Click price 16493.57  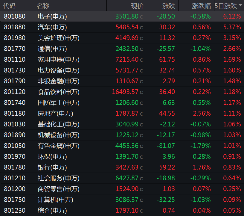125,92
